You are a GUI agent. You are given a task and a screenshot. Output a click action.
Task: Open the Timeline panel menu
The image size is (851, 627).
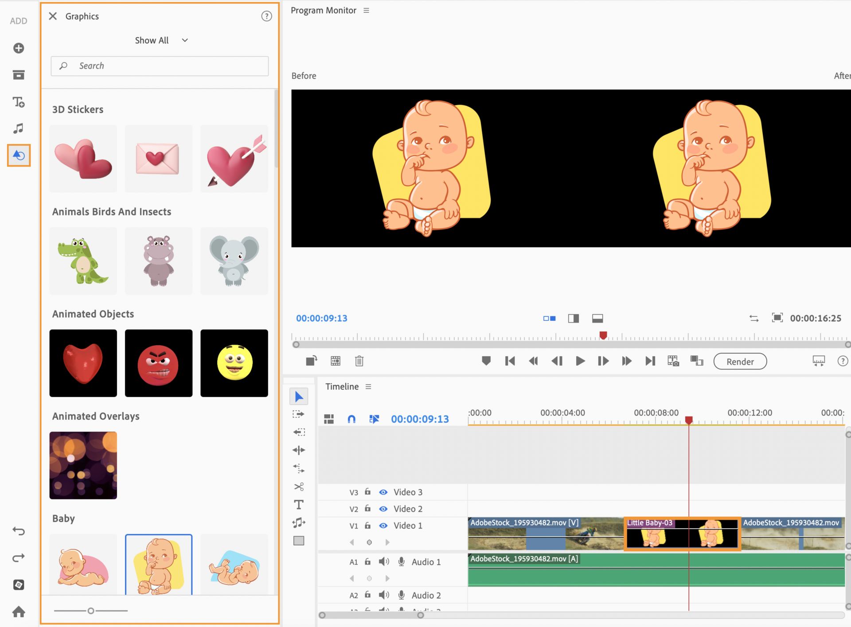click(x=368, y=386)
